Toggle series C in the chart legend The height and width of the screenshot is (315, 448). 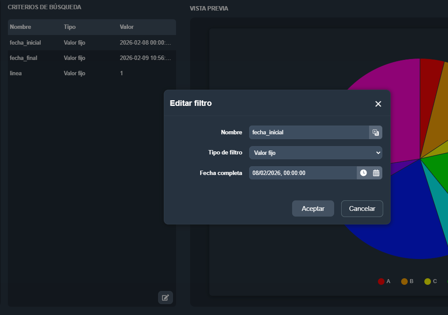click(x=430, y=281)
